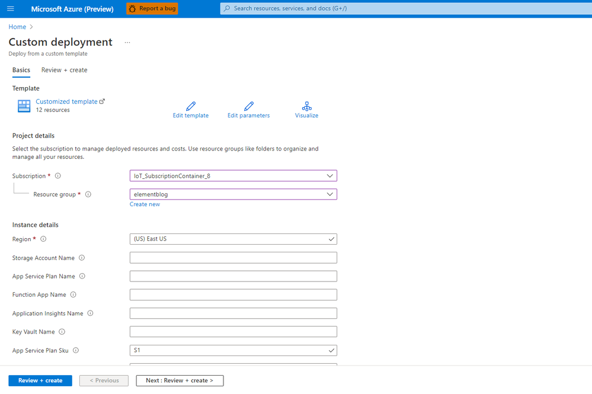Expand the App Service Plan Sku dropdown
This screenshot has height=394, width=592.
coord(233,350)
